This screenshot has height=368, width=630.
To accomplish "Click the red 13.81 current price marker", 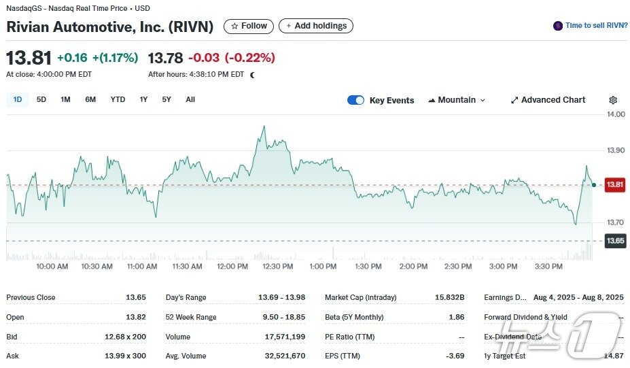I will coord(615,184).
